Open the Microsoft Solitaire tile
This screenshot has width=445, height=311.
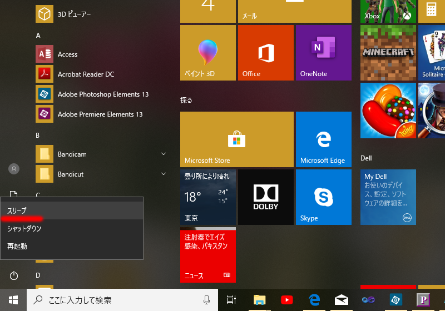click(432, 53)
